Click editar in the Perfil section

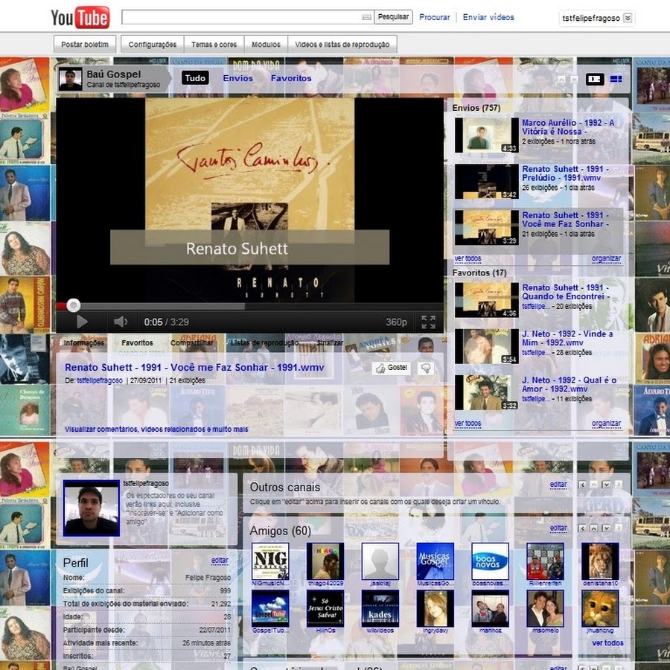click(x=220, y=560)
